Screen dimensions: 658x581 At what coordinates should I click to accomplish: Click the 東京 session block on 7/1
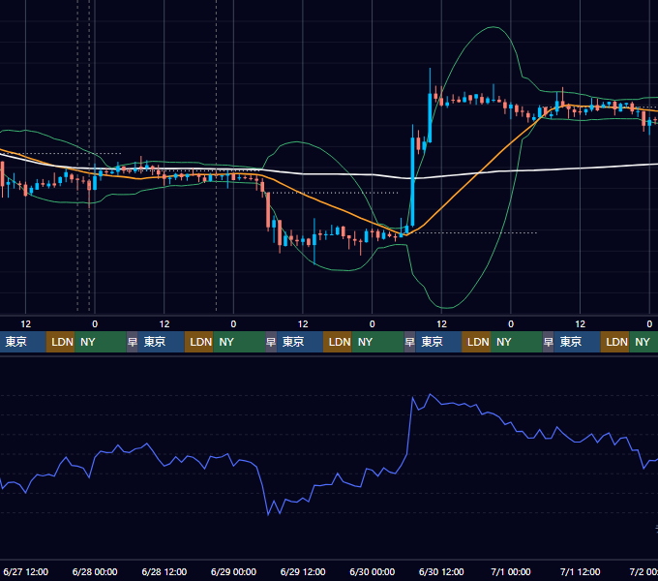tap(577, 342)
